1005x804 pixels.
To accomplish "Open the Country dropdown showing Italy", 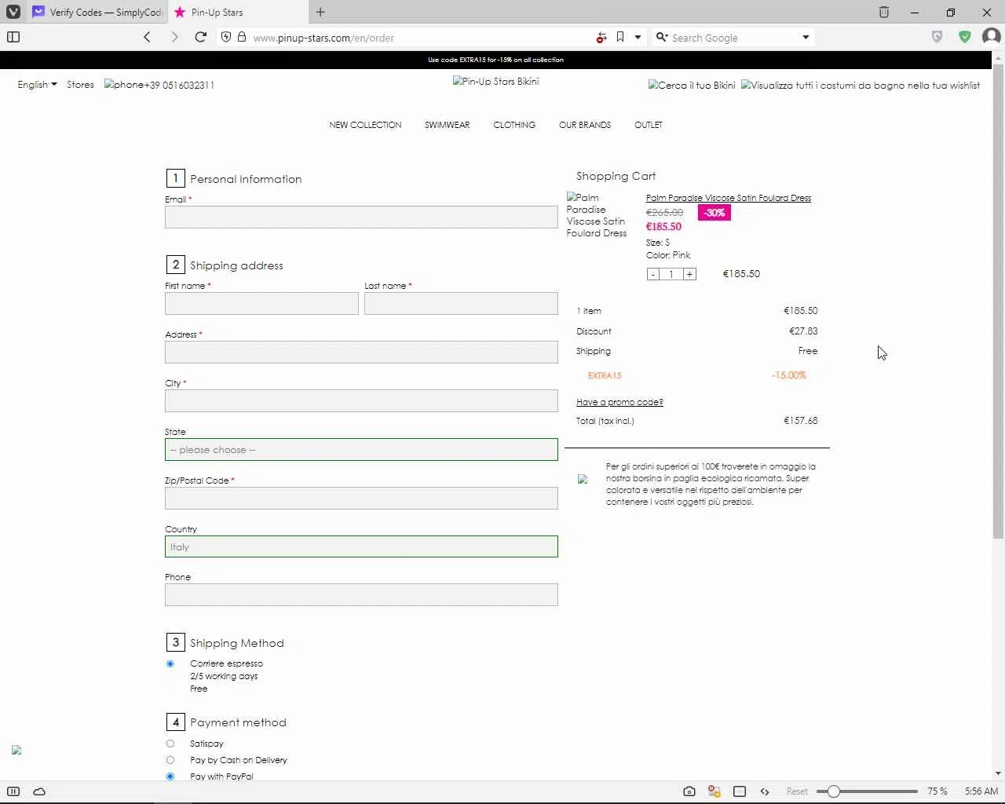I will coord(361,546).
